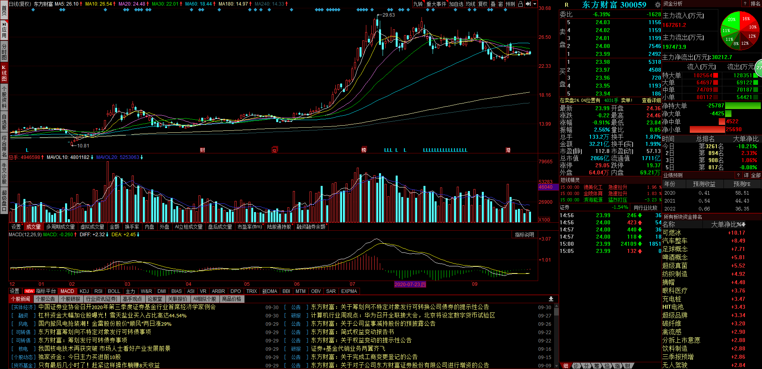Open the dropdown arrow at chart toolbar end
Screen dimensions: 762x369
pyautogui.click(x=535, y=4)
